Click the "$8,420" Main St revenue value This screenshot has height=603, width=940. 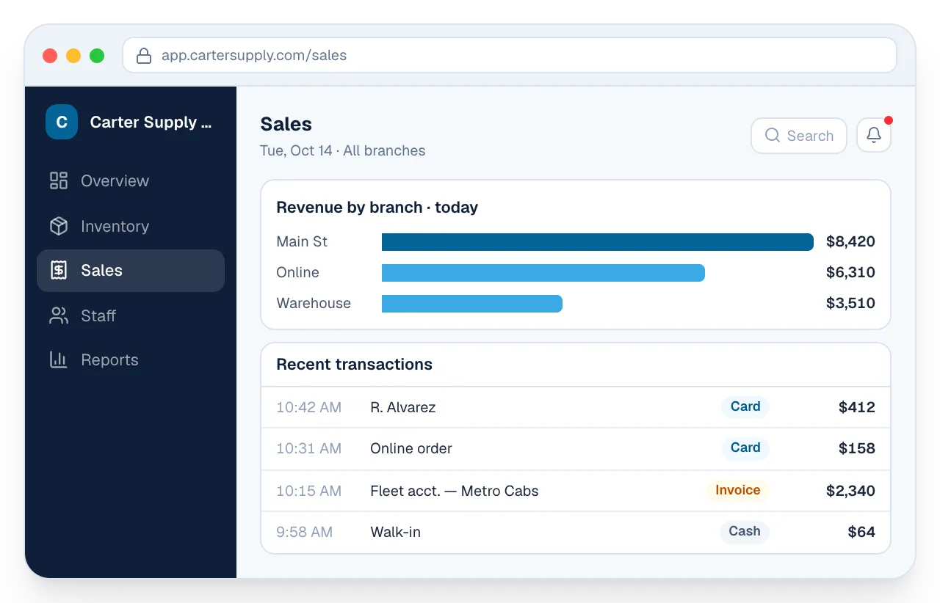[850, 242]
